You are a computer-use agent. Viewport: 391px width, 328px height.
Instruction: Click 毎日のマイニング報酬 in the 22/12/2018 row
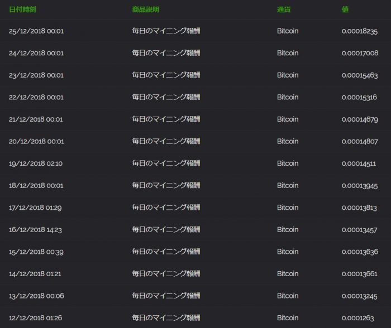click(x=166, y=97)
